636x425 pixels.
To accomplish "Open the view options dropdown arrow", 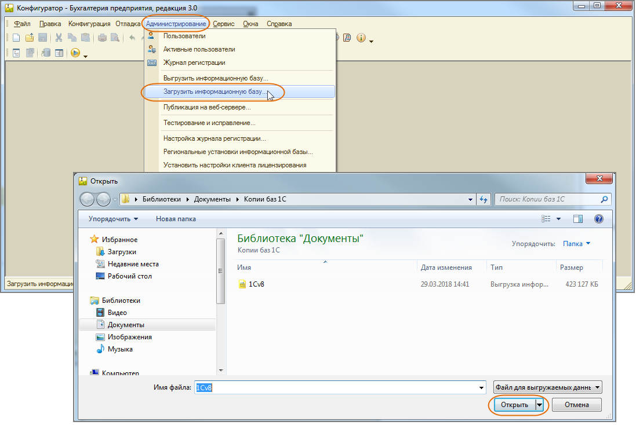I will point(558,219).
